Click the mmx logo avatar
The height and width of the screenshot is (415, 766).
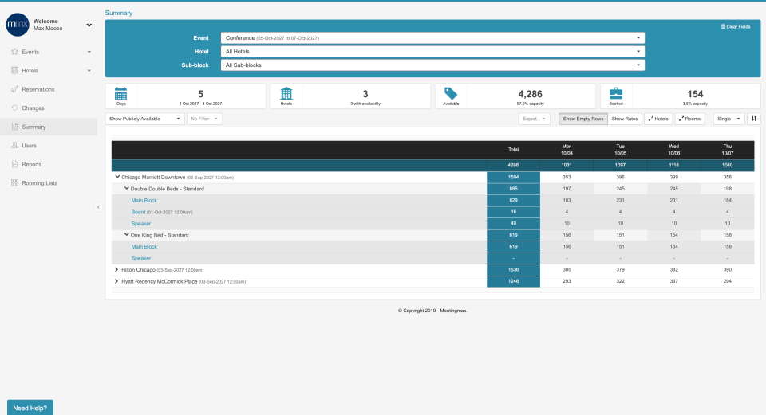(18, 25)
